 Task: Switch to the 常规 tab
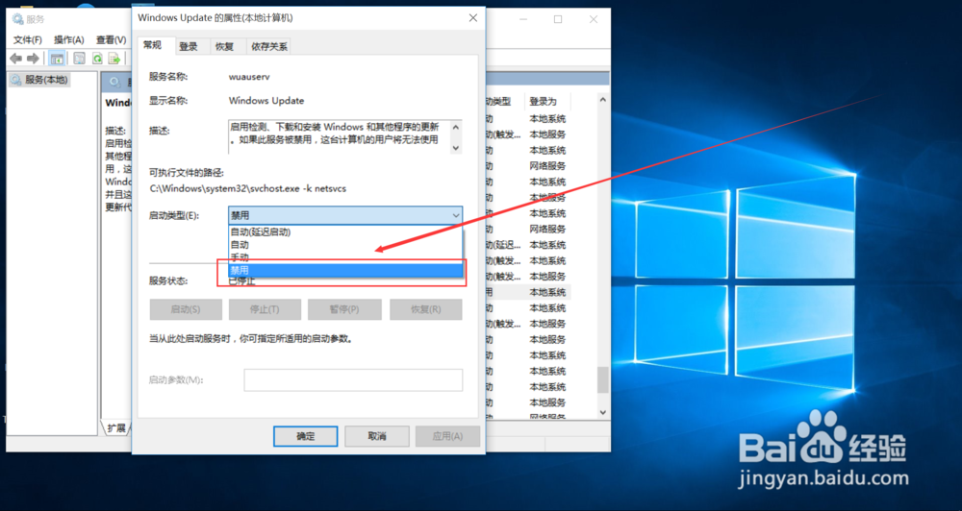(152, 45)
